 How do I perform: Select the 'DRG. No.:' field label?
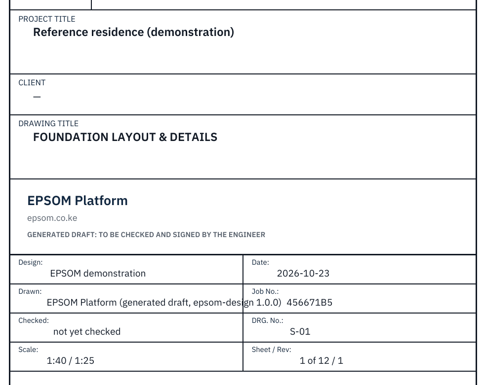pos(267,320)
